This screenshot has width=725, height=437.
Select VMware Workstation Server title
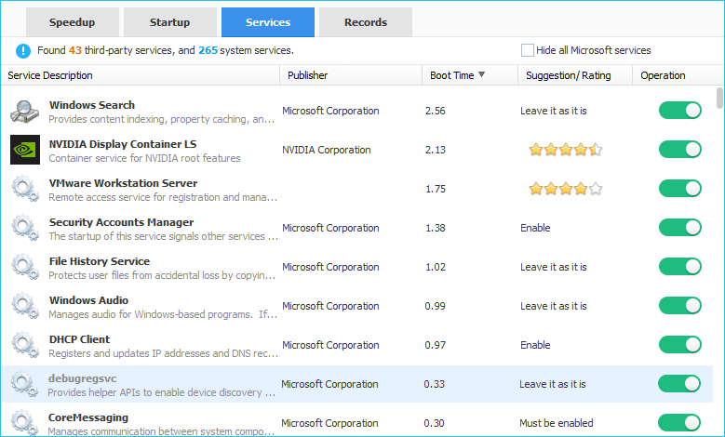[123, 183]
